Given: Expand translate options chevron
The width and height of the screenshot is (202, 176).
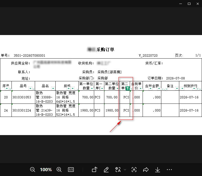Looking at the screenshot, I should coord(125,170).
